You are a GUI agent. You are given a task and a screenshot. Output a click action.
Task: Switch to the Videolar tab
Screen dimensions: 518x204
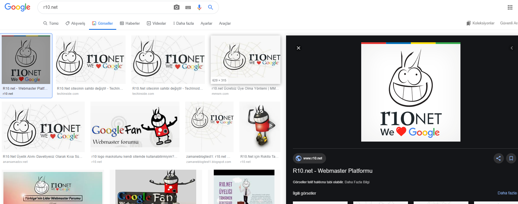157,23
